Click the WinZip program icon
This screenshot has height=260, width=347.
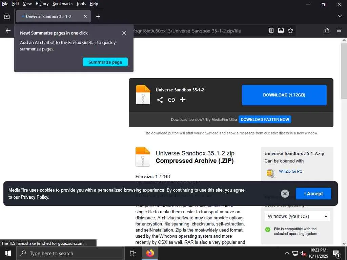pos(271,174)
